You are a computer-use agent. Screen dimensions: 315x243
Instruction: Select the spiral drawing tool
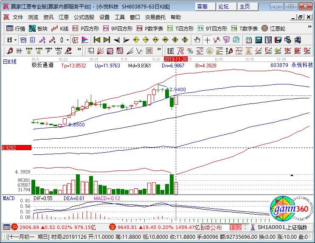tap(59, 51)
